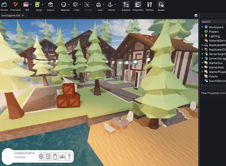Open the Anchor dropdown arrow
The width and height of the screenshot is (226, 166).
(x=115, y=4)
